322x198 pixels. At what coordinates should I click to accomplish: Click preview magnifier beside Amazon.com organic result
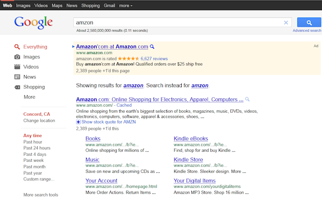tap(247, 99)
